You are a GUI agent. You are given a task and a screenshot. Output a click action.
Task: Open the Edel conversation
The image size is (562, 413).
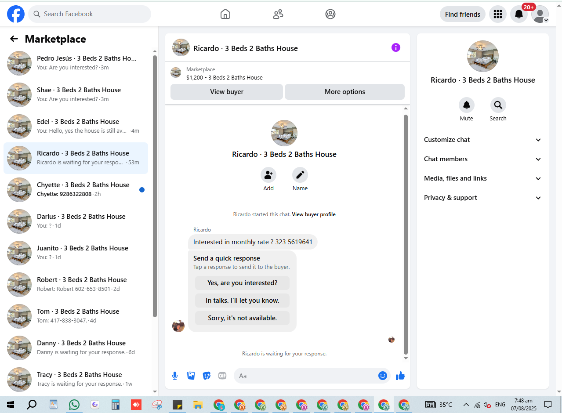click(x=76, y=127)
